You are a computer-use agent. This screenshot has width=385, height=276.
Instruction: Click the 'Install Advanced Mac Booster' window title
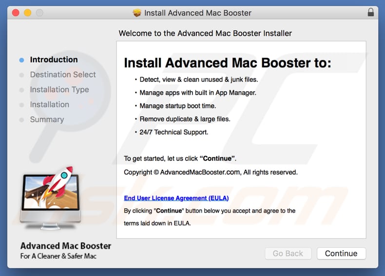[198, 13]
